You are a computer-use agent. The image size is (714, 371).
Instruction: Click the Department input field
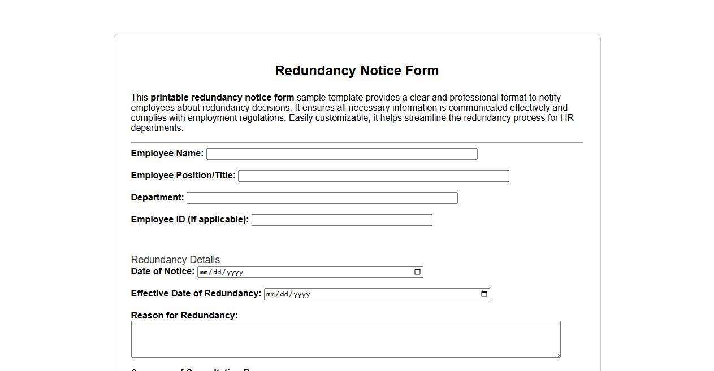tap(322, 198)
